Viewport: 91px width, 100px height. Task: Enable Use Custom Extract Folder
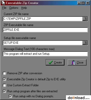click(4, 85)
